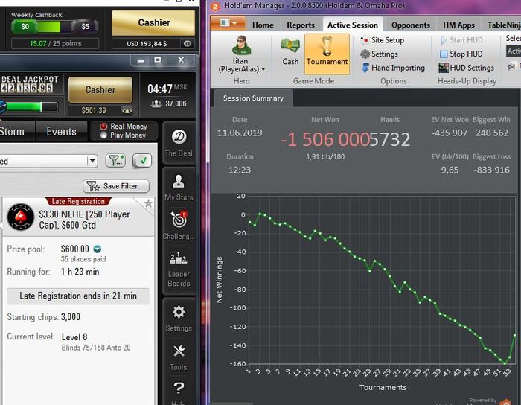
Task: Switch to HM Apps tab
Action: [458, 25]
